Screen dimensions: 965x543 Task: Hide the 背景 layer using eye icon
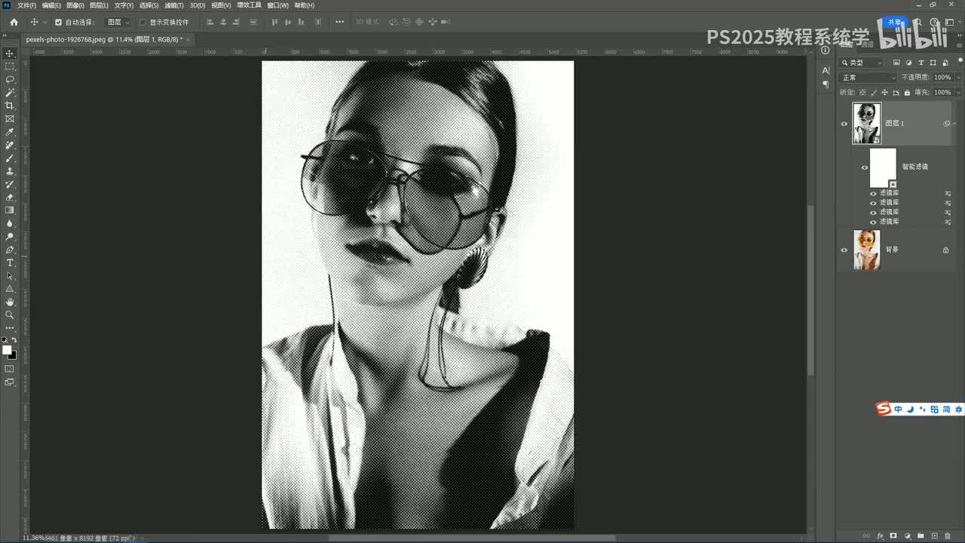coord(844,250)
